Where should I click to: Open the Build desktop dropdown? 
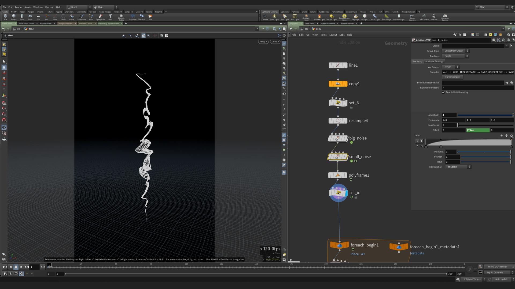(79, 7)
